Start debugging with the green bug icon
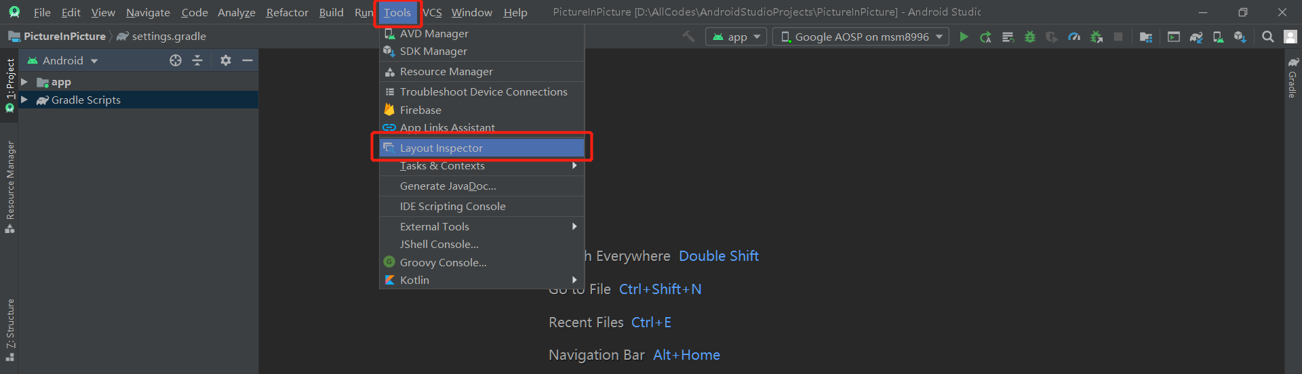The height and width of the screenshot is (374, 1302). click(1030, 37)
